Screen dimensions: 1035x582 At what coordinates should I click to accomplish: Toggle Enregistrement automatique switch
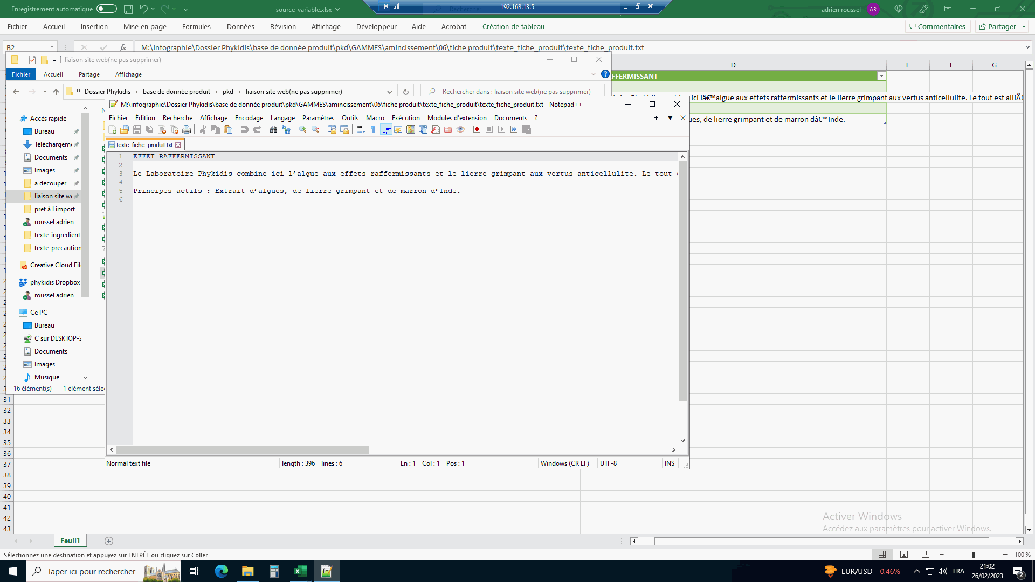point(106,9)
